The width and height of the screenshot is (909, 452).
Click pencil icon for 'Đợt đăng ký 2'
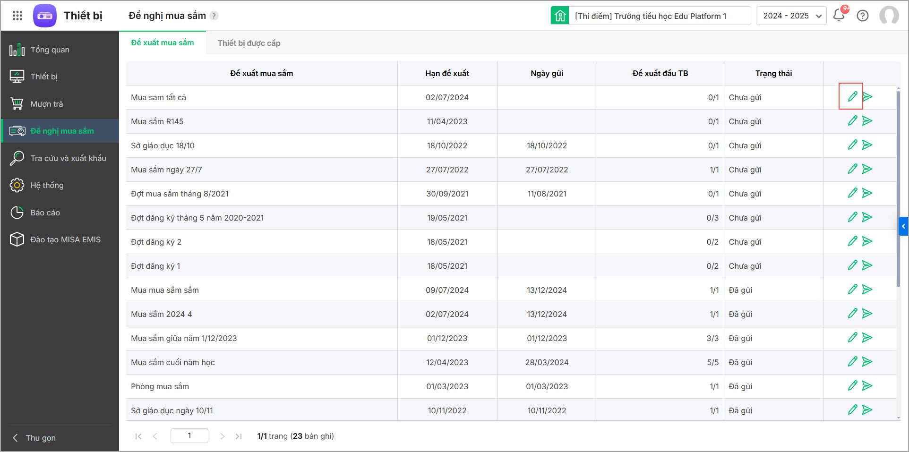tap(852, 241)
